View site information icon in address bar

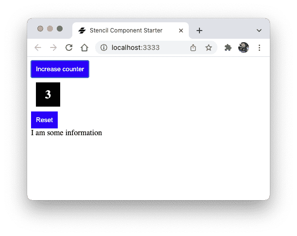pos(104,47)
